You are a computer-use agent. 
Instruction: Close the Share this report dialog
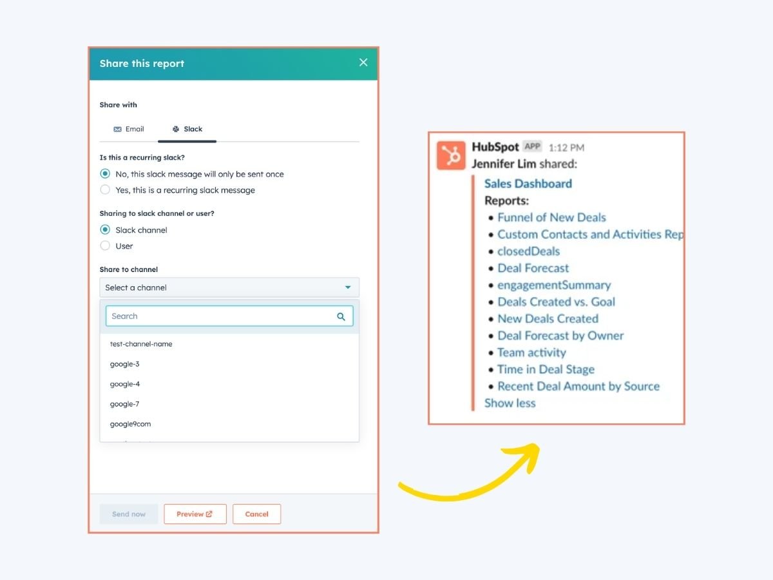point(363,63)
